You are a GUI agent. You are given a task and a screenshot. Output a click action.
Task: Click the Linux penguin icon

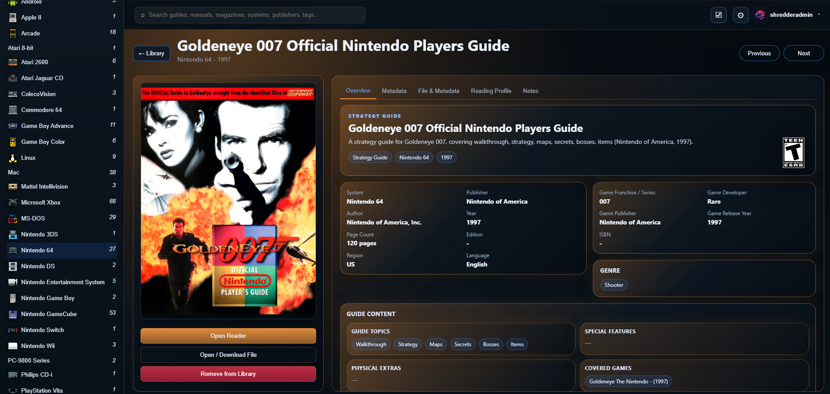click(x=13, y=158)
